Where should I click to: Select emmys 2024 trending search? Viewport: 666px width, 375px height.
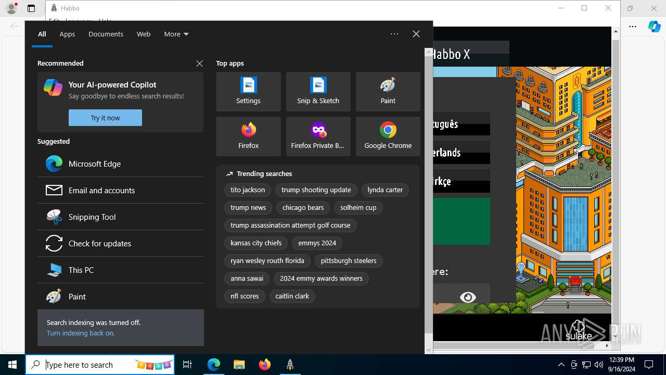(317, 243)
